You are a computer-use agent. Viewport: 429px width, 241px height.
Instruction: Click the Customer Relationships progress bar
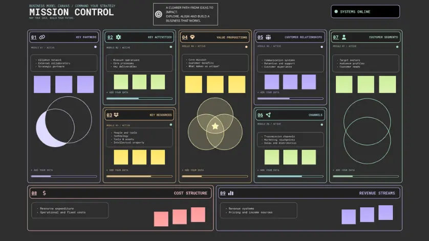coord(290,98)
